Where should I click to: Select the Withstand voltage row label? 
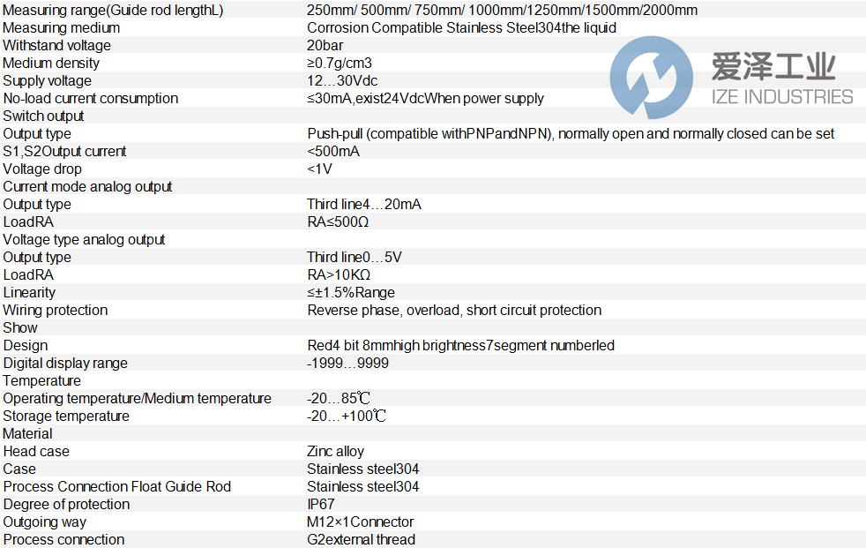point(57,46)
